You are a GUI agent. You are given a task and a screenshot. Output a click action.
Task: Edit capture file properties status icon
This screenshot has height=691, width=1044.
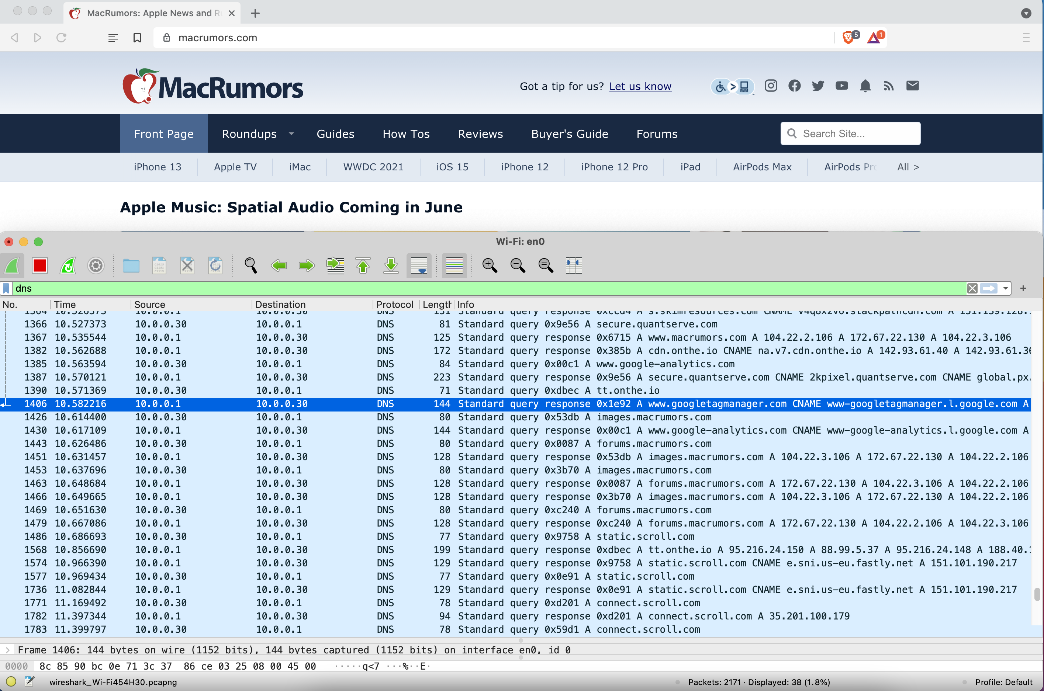pos(30,682)
